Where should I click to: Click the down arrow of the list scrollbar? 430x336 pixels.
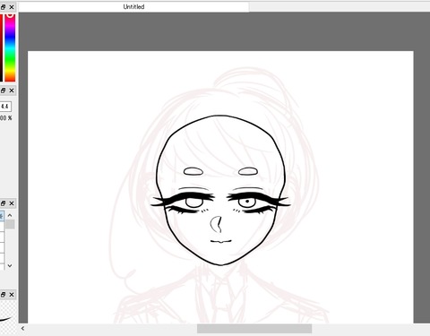pos(10,265)
